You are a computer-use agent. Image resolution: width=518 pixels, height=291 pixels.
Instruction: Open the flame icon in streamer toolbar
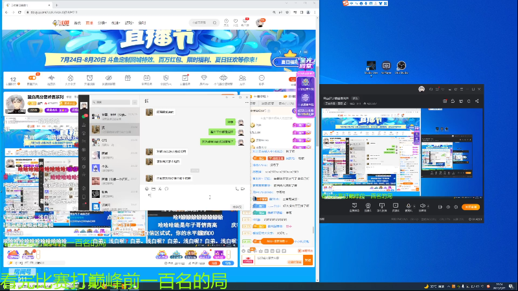point(71,78)
